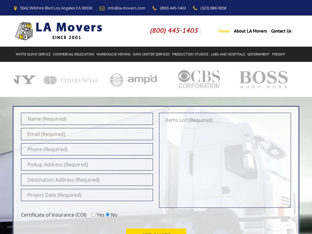Click the GET QUOTE button
This screenshot has width=312, height=234.
[x=156, y=232]
